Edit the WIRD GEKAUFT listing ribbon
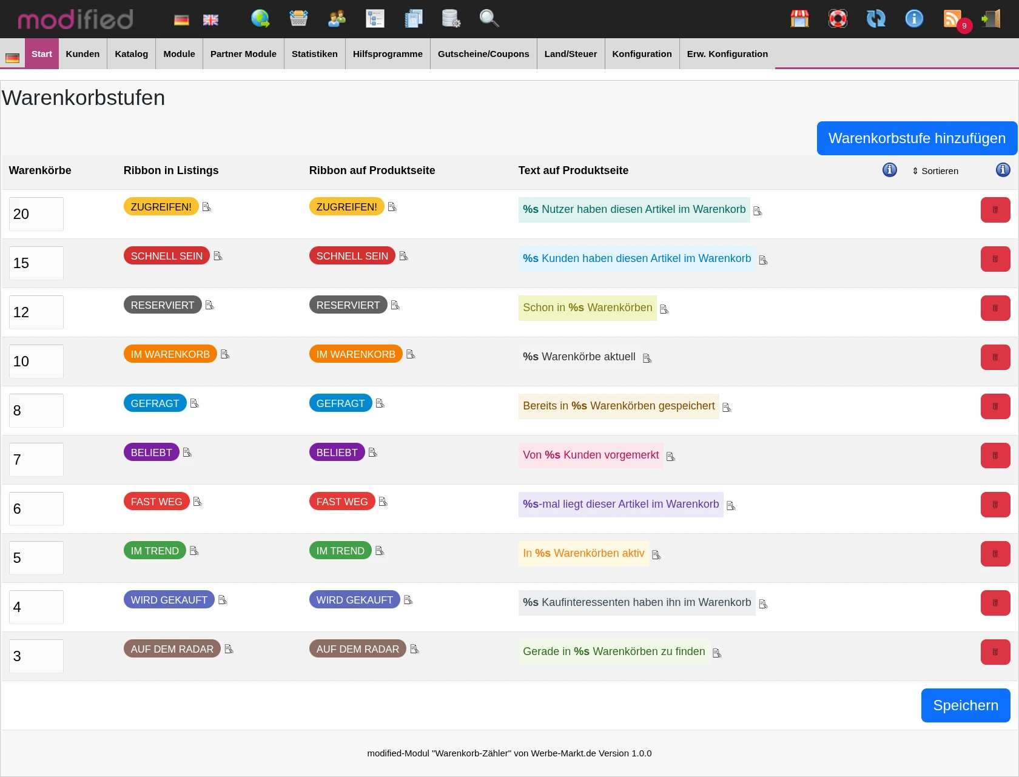 click(223, 600)
